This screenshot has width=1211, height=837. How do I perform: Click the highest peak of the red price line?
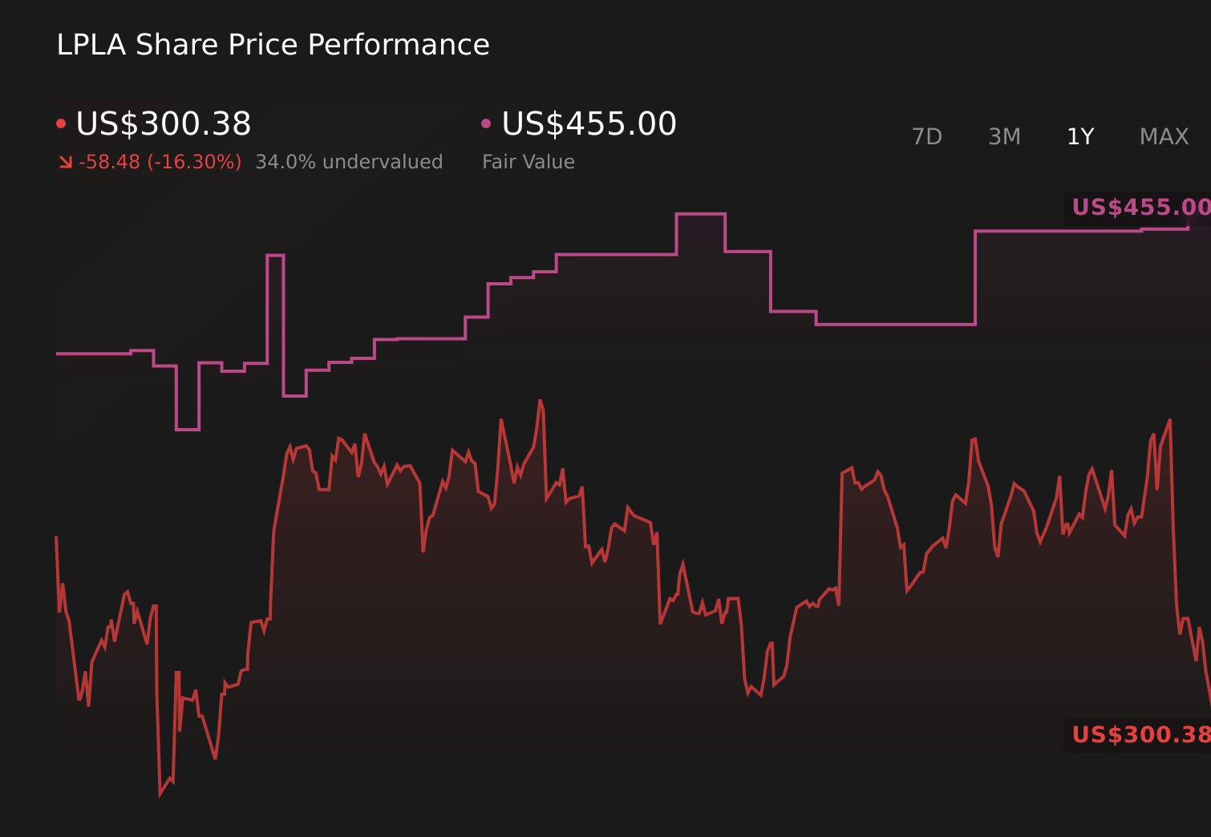541,400
